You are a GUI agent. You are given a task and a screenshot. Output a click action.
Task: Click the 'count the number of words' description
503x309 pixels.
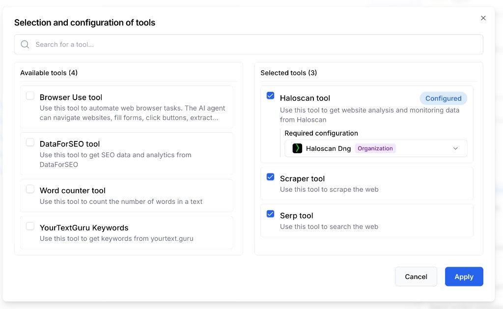point(121,201)
